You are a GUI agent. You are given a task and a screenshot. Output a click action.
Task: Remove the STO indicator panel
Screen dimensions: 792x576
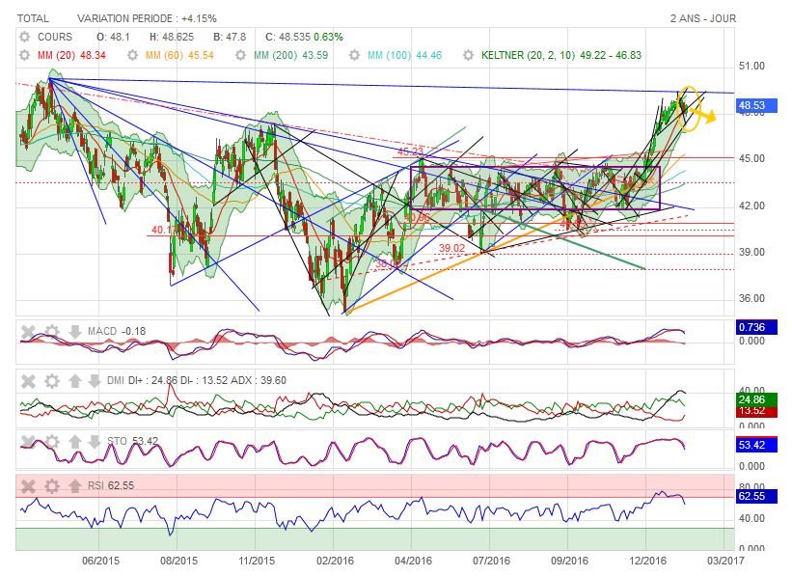[28, 442]
